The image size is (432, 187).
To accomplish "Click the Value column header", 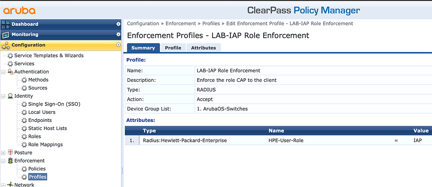I will (421, 131).
